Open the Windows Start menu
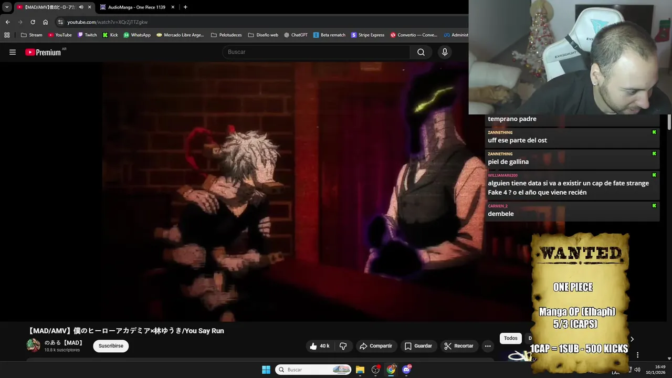The height and width of the screenshot is (378, 672). (x=266, y=370)
